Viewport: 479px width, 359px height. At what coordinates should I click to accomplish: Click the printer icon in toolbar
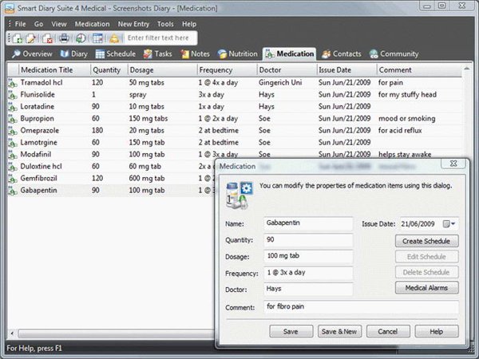point(64,38)
